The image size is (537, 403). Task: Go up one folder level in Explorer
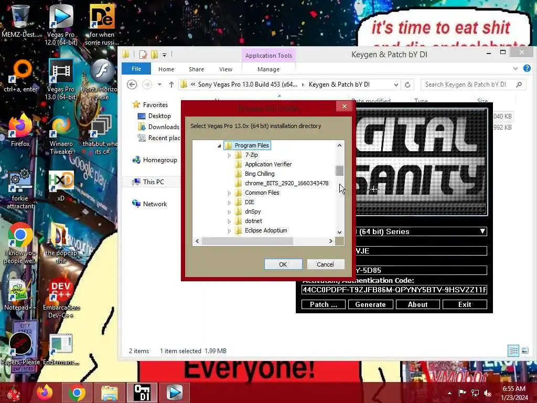point(171,84)
